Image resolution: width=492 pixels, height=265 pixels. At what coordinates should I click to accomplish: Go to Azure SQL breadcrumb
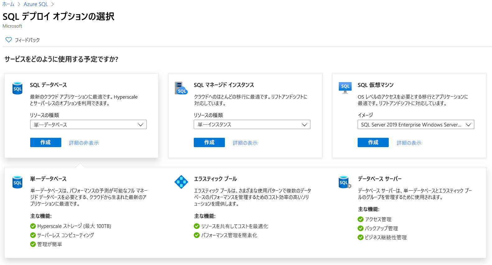click(x=36, y=4)
